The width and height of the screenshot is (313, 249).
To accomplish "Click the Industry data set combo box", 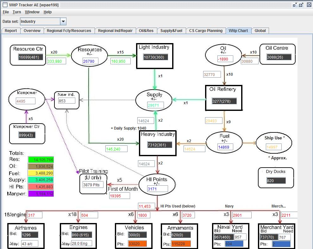I will [x=43, y=21].
